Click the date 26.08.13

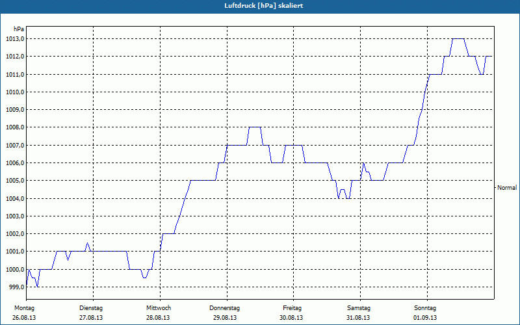pyautogui.click(x=24, y=318)
